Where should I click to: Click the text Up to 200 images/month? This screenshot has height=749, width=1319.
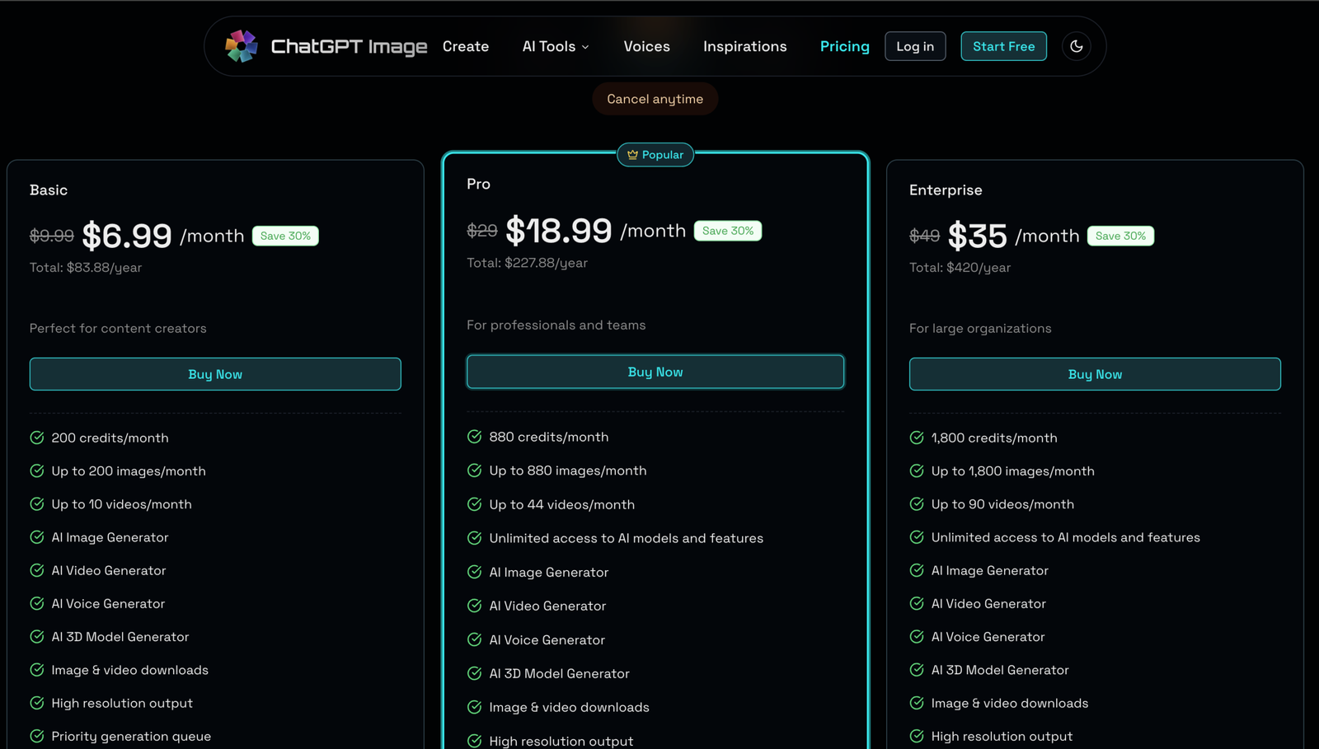[x=129, y=471]
